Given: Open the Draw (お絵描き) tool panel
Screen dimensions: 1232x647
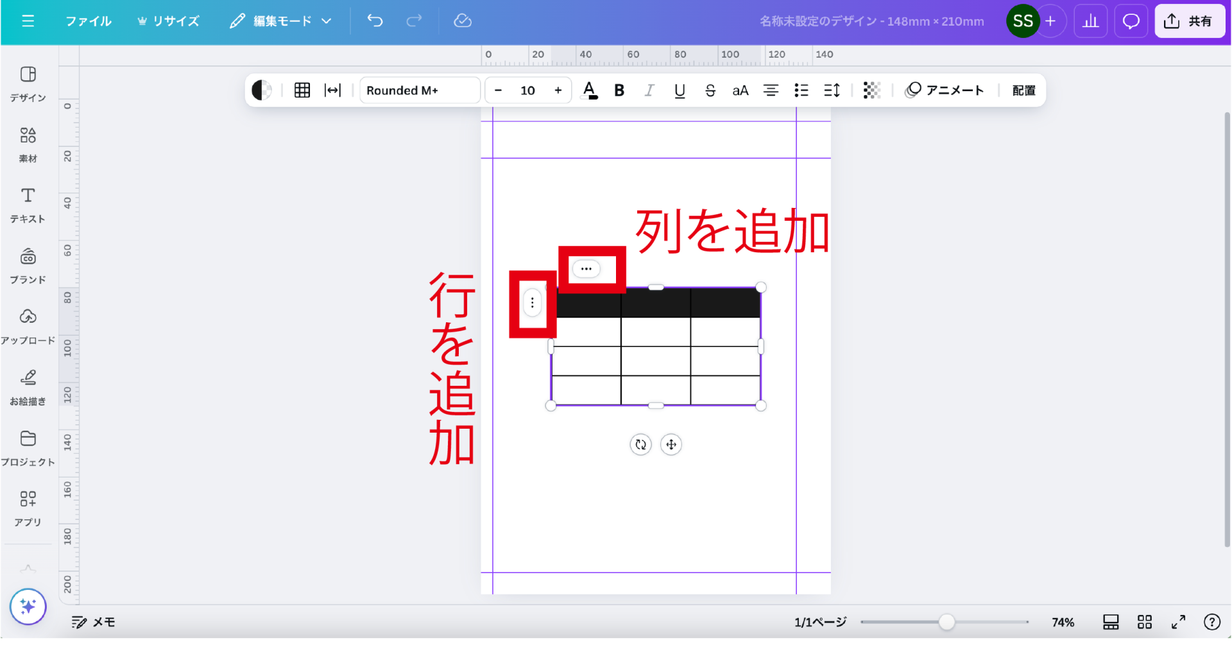Looking at the screenshot, I should click(28, 387).
